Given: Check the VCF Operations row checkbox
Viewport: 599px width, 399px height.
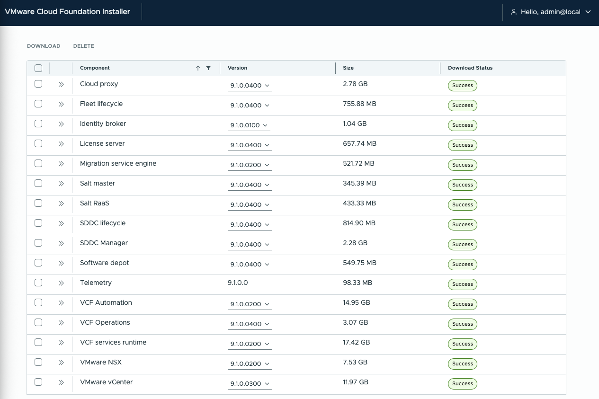Looking at the screenshot, I should (x=38, y=322).
